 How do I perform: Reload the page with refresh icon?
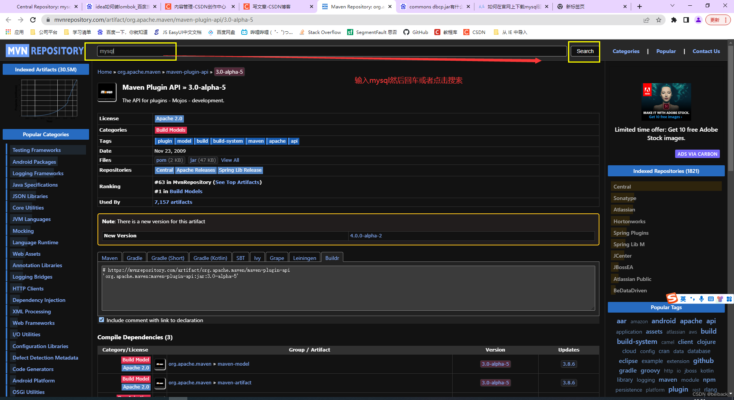pyautogui.click(x=33, y=20)
